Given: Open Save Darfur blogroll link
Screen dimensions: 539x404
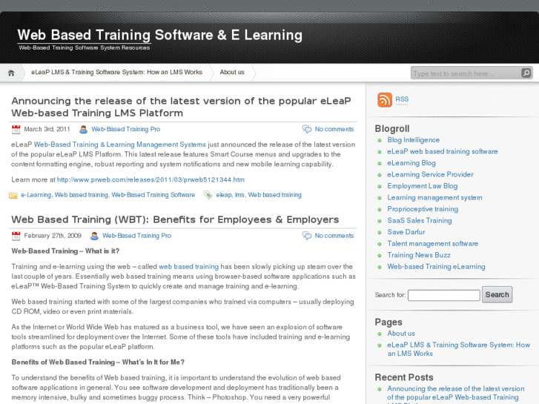Looking at the screenshot, I should (x=406, y=232).
